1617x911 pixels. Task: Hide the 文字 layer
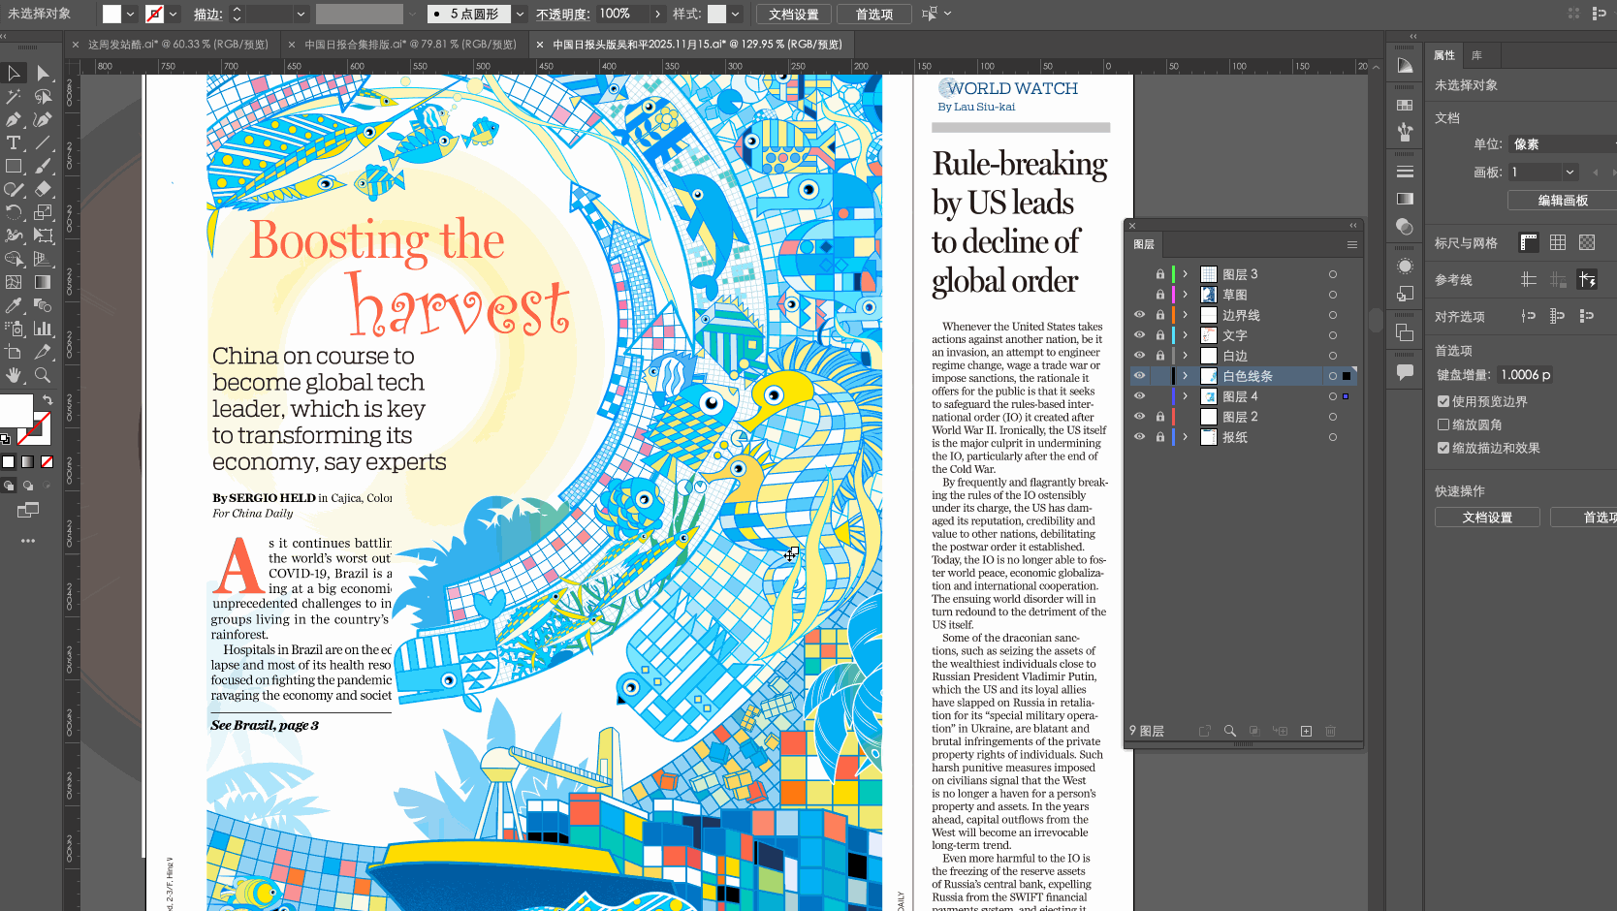[x=1139, y=335]
